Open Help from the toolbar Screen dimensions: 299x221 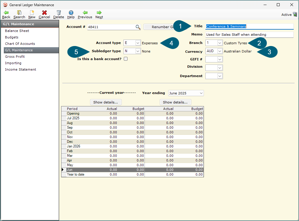(x=71, y=15)
